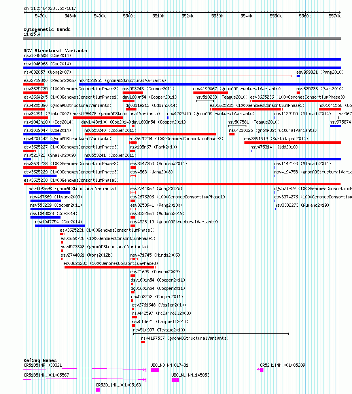Click the "RefSeq Genes" track title
This screenshot has width=352, height=394.
point(40,360)
